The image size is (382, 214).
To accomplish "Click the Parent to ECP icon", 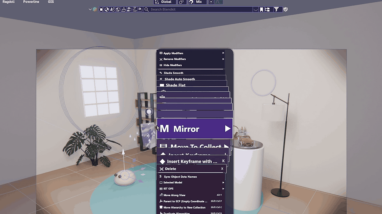I will (161, 201).
